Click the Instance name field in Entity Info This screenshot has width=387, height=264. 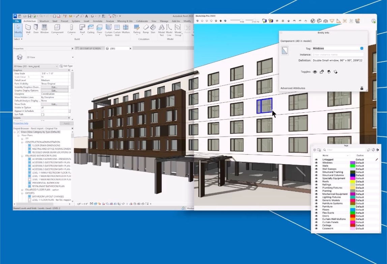click(337, 54)
